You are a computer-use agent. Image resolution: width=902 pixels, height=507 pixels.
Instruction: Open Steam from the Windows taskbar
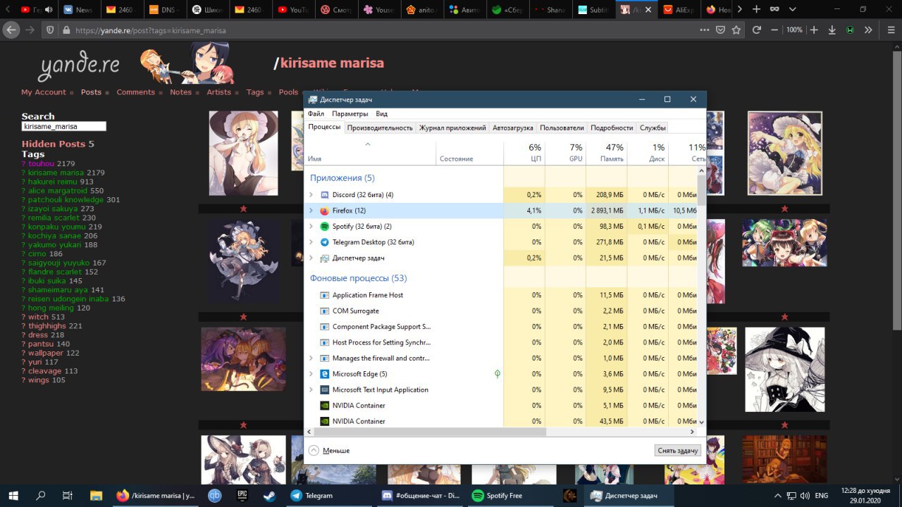point(269,496)
